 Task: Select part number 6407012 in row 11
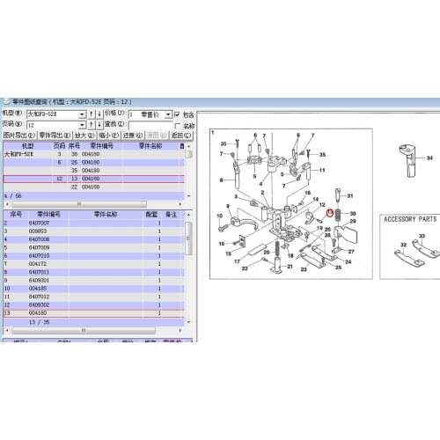click(x=39, y=297)
